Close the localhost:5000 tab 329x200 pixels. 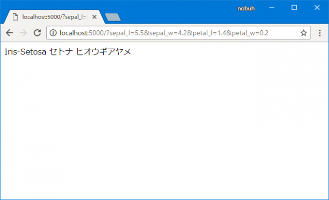[95, 17]
